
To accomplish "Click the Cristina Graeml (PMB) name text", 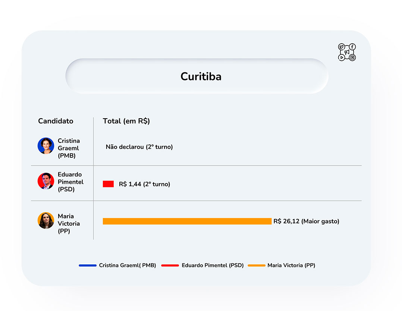I will (x=69, y=148).
